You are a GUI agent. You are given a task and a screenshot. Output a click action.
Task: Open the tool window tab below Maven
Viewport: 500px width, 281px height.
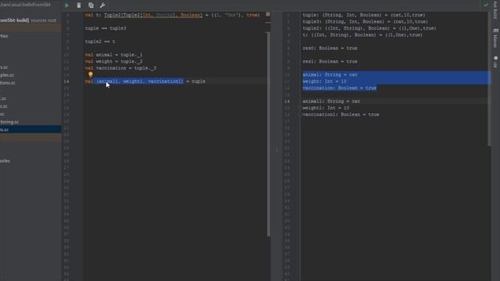click(495, 62)
